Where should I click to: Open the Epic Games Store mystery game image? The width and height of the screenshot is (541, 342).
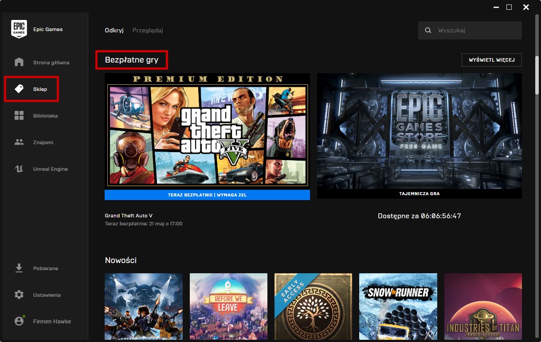pyautogui.click(x=419, y=131)
